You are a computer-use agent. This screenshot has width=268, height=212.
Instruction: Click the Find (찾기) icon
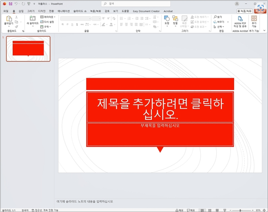218,17
